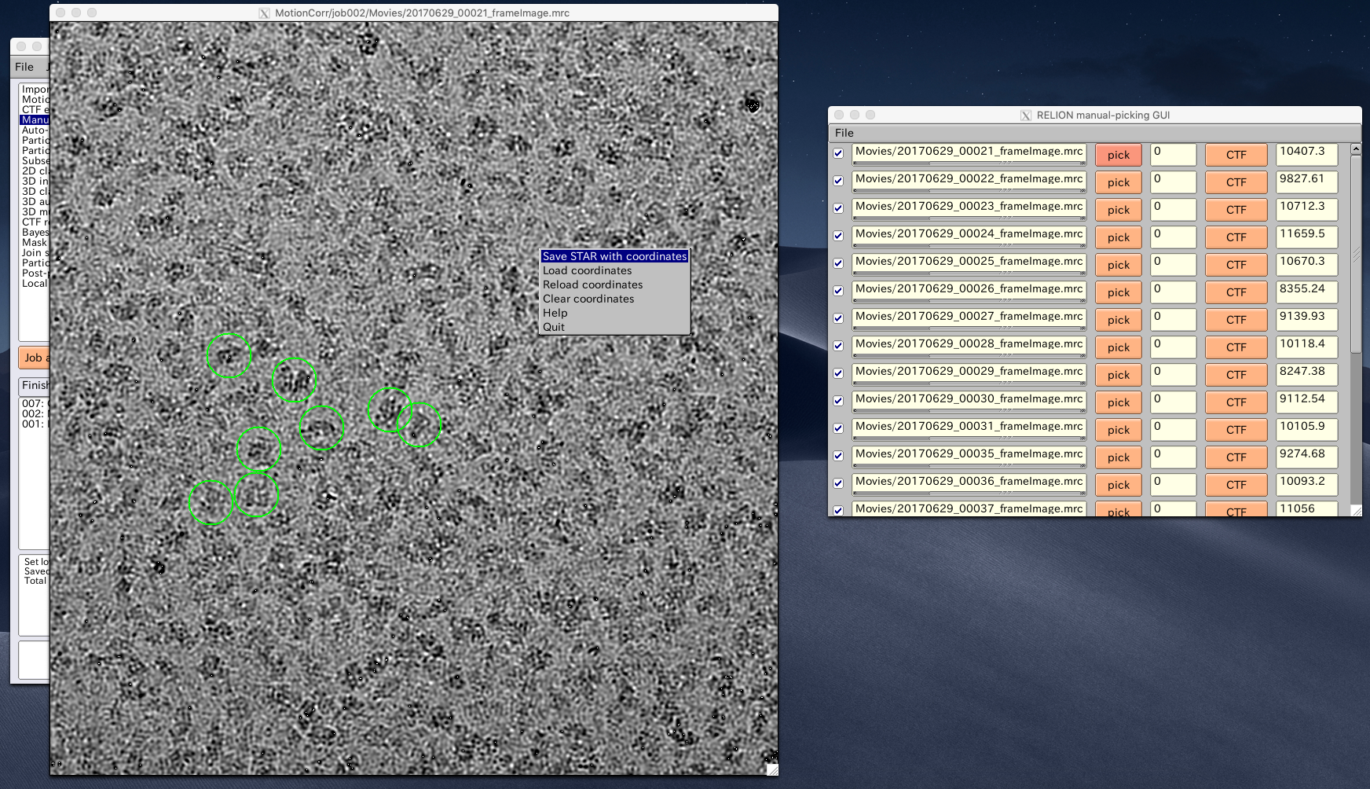The image size is (1370, 789).
Task: Select Manual picking job type in list
Action: click(x=35, y=119)
